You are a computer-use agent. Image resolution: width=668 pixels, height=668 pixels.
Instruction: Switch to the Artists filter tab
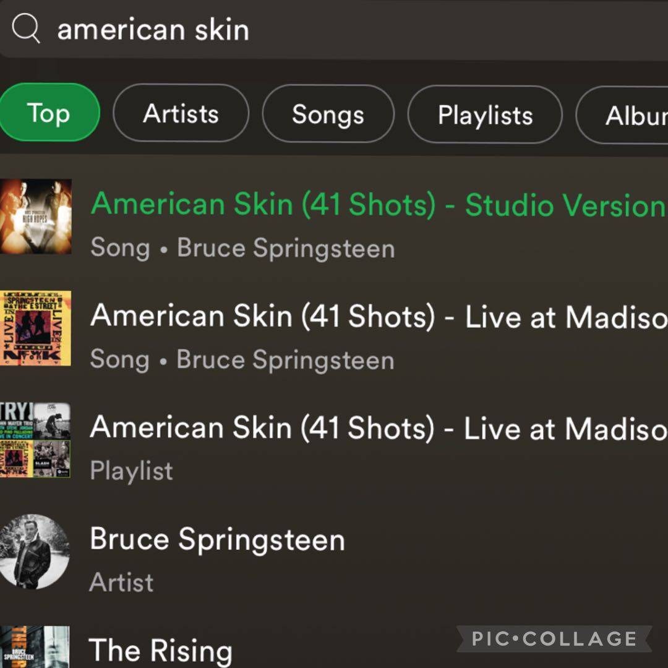[181, 114]
